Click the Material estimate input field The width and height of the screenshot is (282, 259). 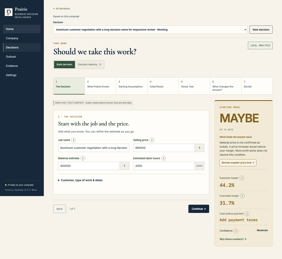(89, 166)
